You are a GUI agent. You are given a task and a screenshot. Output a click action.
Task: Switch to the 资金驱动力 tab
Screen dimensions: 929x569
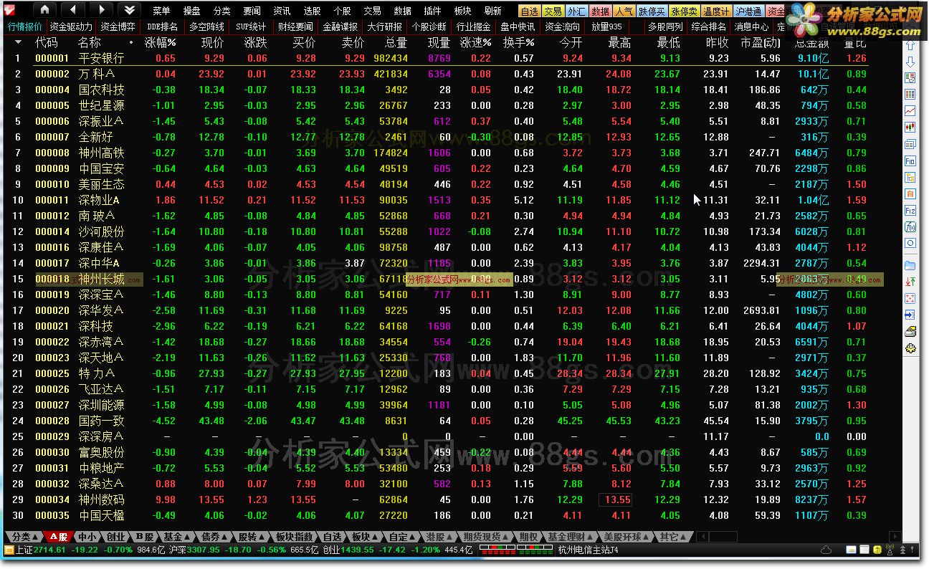coord(71,27)
